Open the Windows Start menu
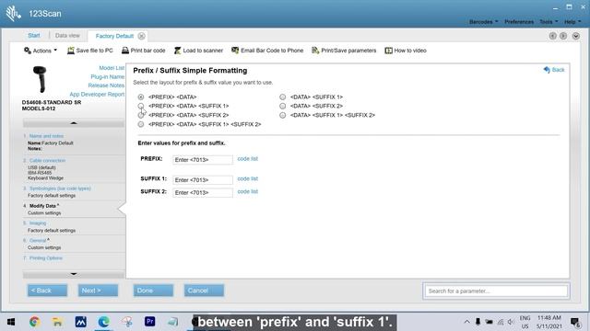The height and width of the screenshot is (331, 590). [11, 322]
